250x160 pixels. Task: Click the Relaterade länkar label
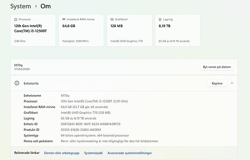(27, 153)
